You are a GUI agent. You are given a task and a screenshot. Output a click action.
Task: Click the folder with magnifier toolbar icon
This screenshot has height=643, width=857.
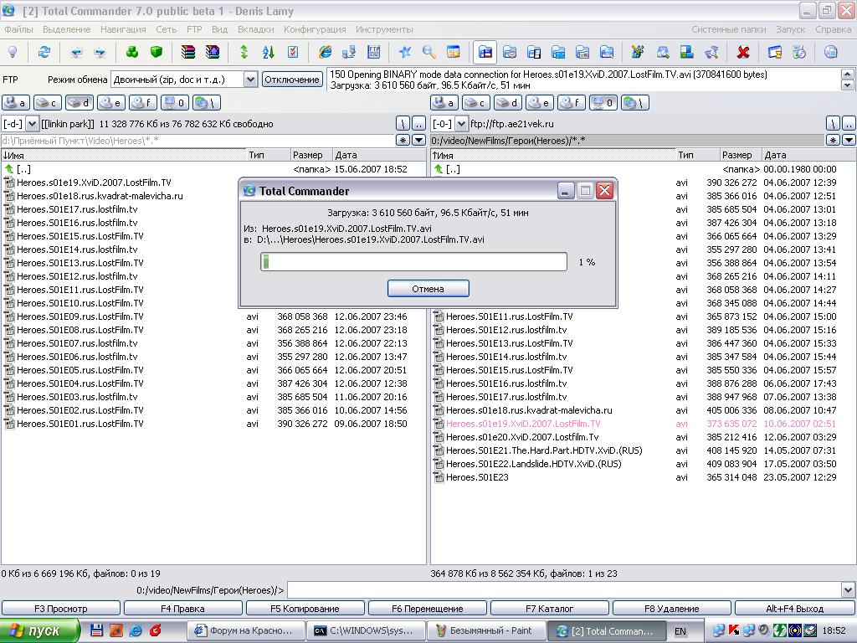663,52
